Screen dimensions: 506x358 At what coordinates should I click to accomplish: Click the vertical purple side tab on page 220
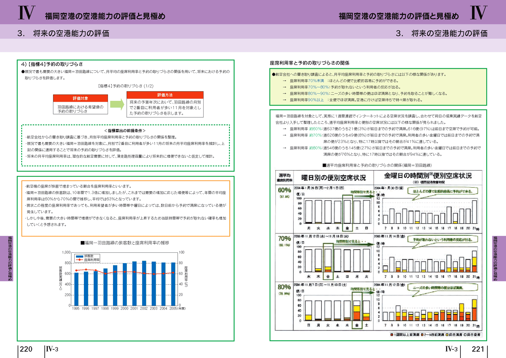pyautogui.click(x=6, y=258)
